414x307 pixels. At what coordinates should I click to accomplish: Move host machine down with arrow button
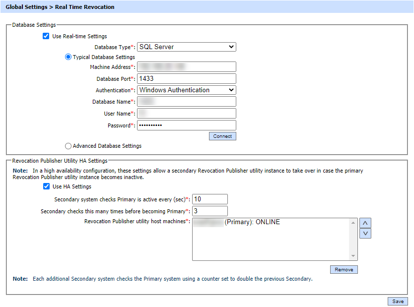coord(365,233)
